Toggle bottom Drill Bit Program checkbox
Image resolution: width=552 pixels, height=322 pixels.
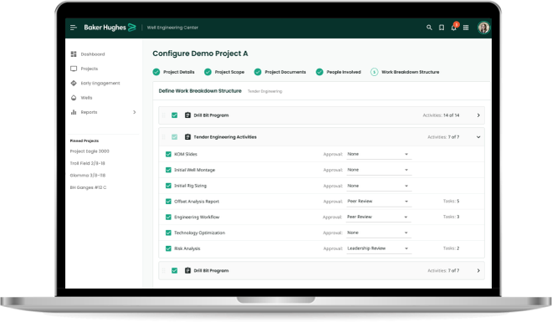click(174, 270)
